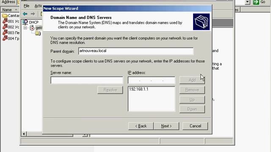Image resolution: width=271 pixels, height=152 pixels.
Task: Click the New Scope Wizard title bar
Action: point(127,8)
